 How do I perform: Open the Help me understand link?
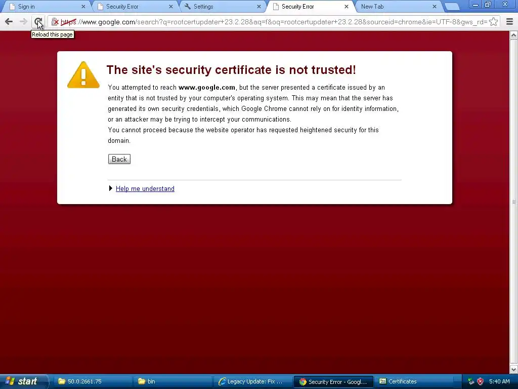(x=145, y=188)
